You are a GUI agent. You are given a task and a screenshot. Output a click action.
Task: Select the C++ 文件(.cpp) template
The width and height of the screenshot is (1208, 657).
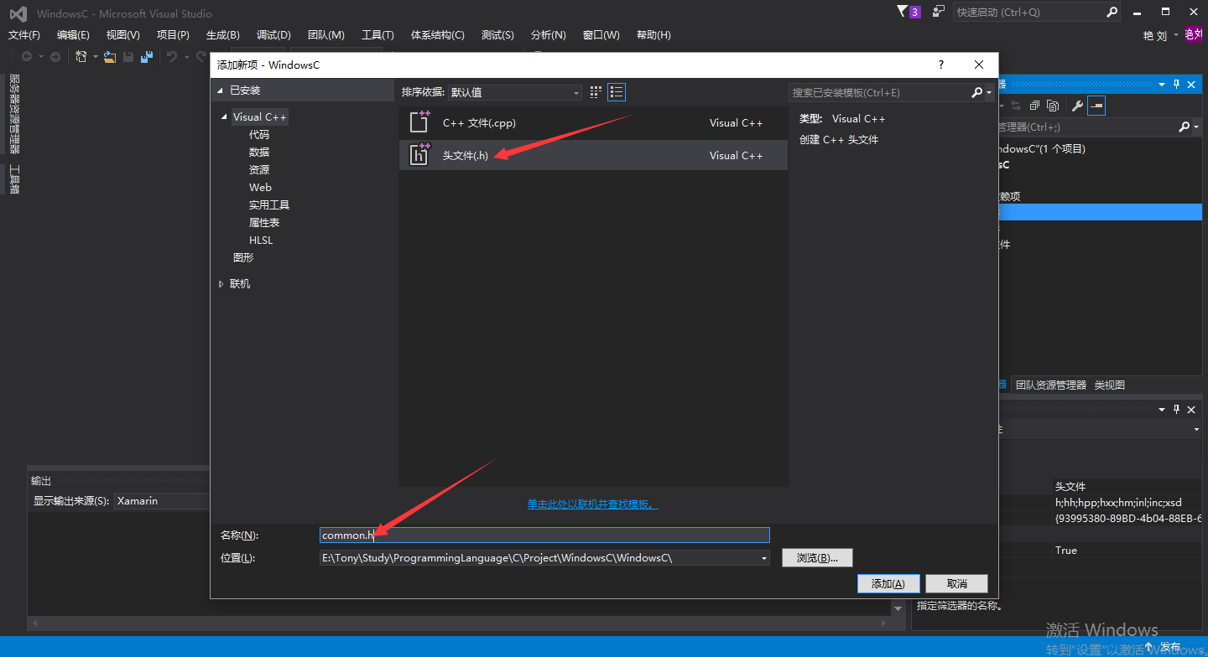593,122
